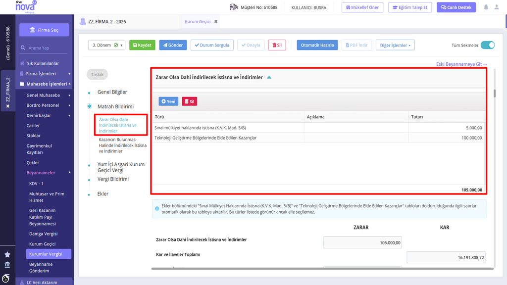Select the Matrah Bildirimi step marker
Screen dimensions: 507x285
[90, 106]
